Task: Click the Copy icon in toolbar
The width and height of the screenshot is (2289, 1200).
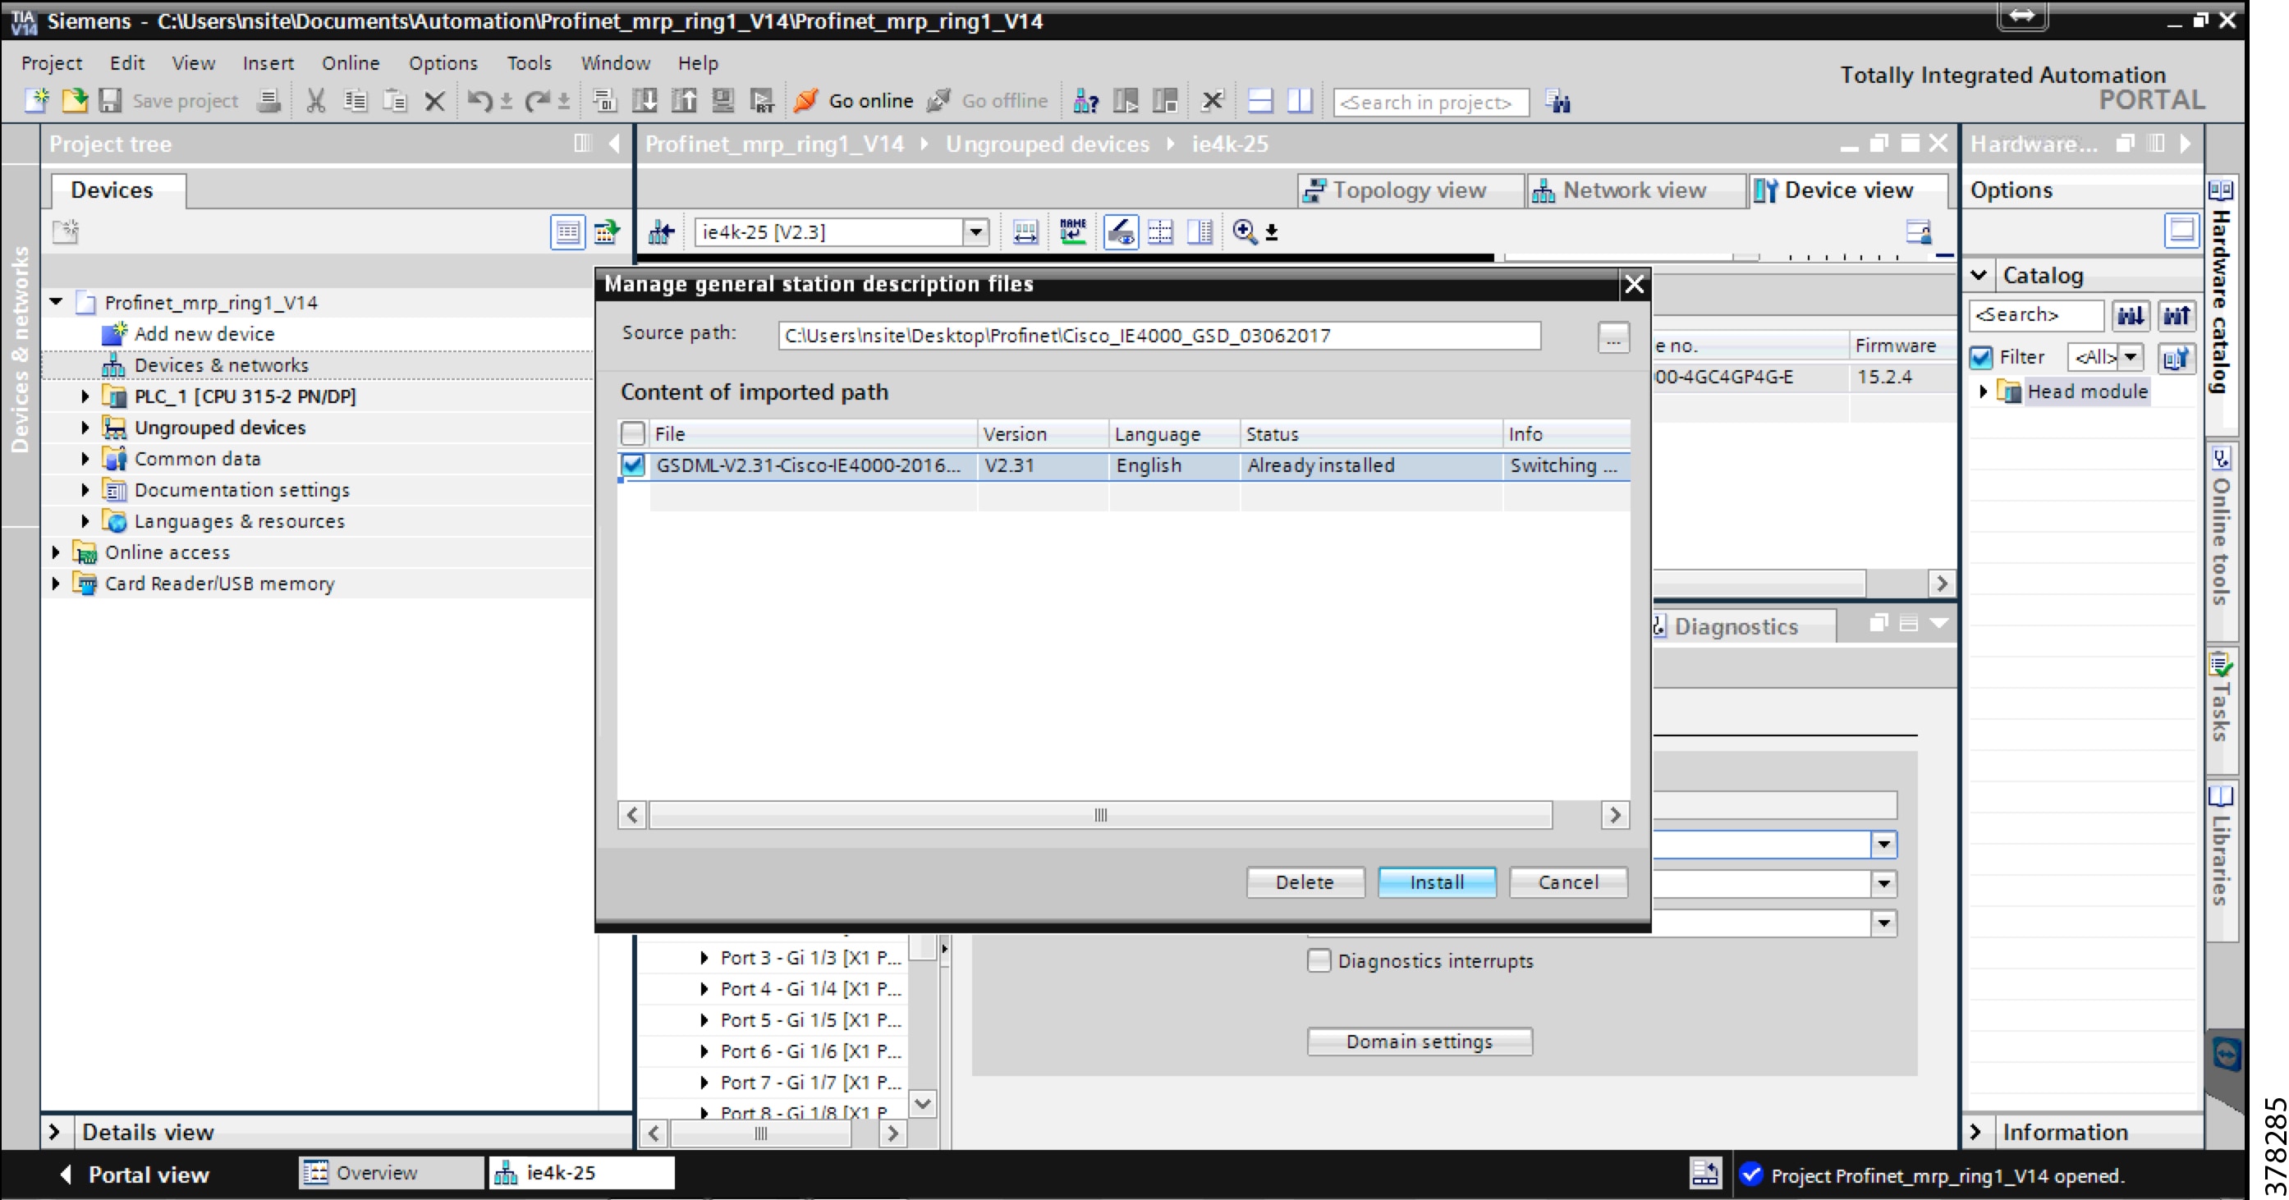Action: [x=356, y=101]
